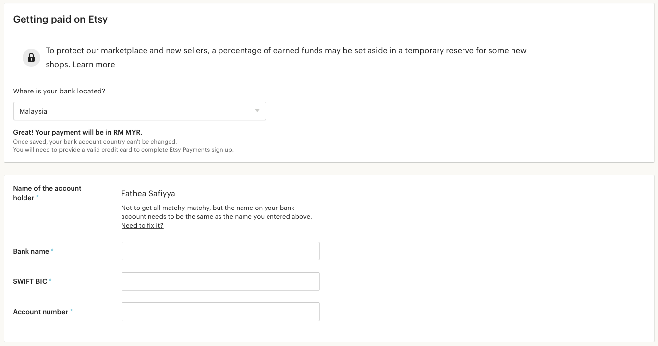Click the 'SWIFT BIC' label
Screen dimensions: 658x346
(30, 281)
